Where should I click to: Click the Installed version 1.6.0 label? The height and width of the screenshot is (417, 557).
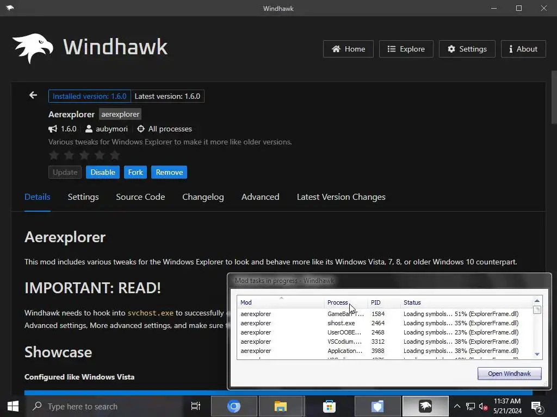coord(90,96)
